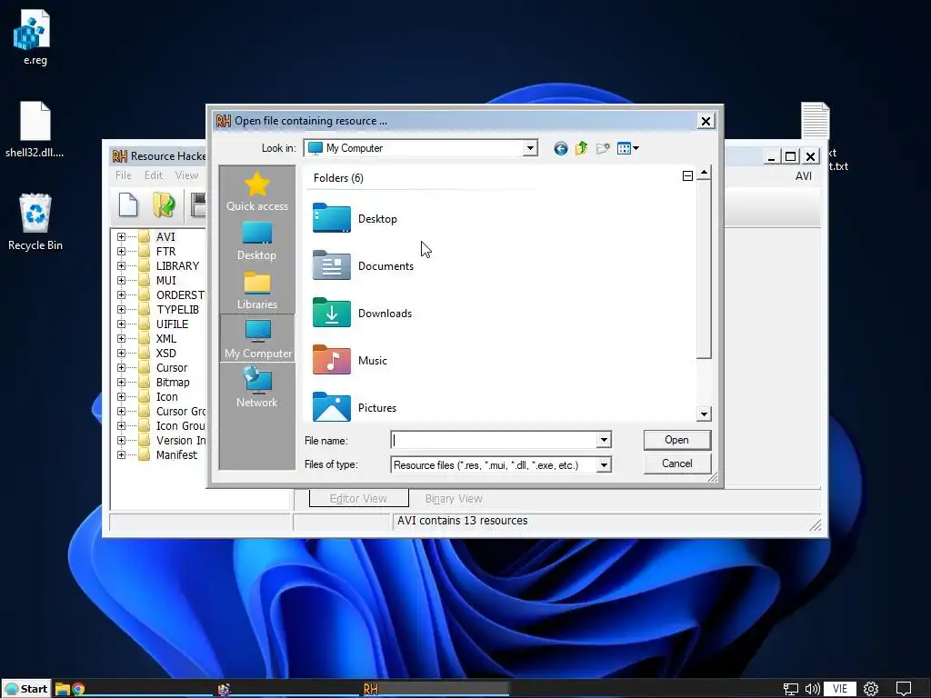Select the XSD tree item

coord(166,354)
